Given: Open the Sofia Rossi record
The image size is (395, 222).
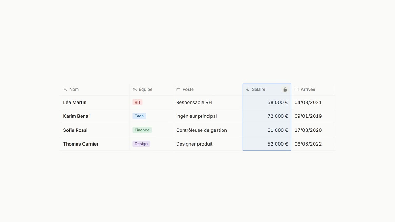Looking at the screenshot, I should point(75,130).
